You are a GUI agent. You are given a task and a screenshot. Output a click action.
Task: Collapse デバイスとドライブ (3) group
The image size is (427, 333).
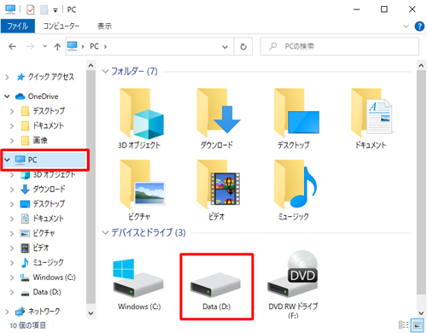105,233
